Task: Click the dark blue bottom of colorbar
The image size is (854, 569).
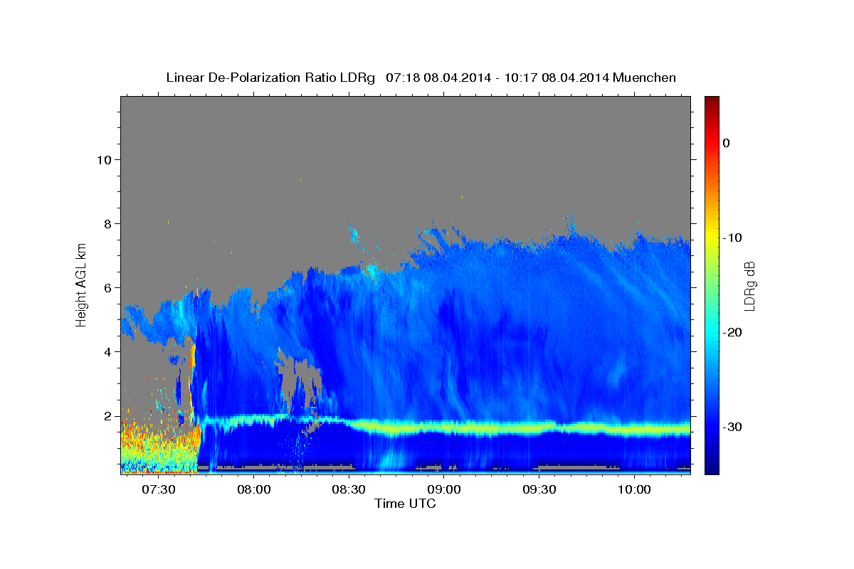Action: (711, 467)
